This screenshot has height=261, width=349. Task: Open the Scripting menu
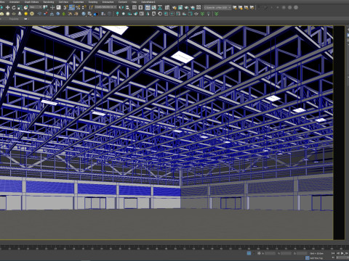pos(93,2)
